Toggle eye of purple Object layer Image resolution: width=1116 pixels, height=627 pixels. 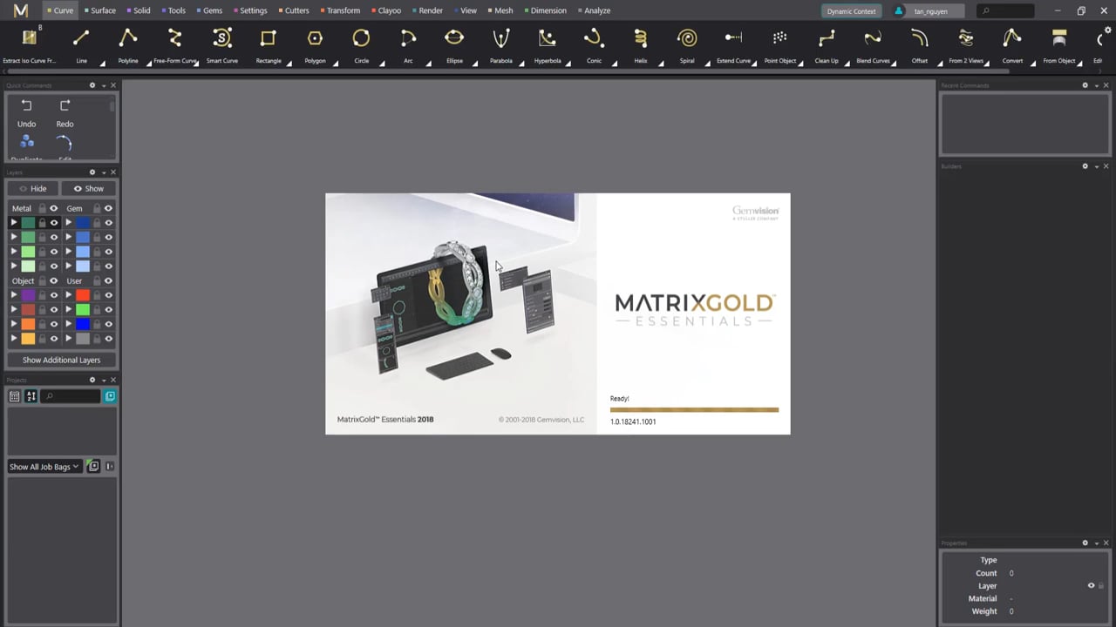(53, 295)
